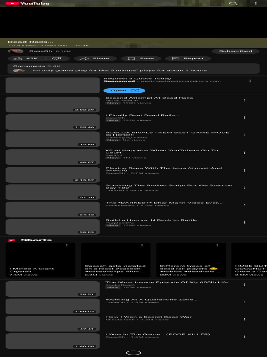Tap the video player area
This screenshot has height=357, width=267.
tap(133, 22)
